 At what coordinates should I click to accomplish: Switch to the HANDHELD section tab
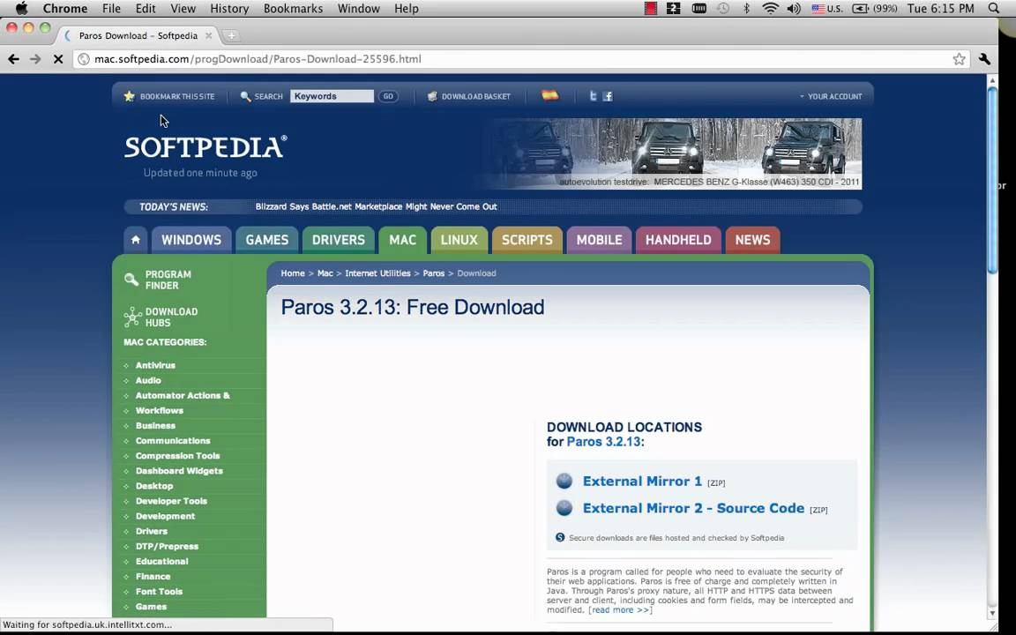tap(677, 240)
